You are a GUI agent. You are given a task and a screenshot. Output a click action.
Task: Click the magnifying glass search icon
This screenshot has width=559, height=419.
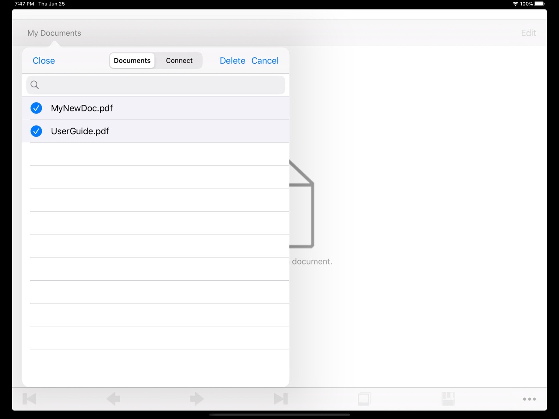pyautogui.click(x=35, y=85)
